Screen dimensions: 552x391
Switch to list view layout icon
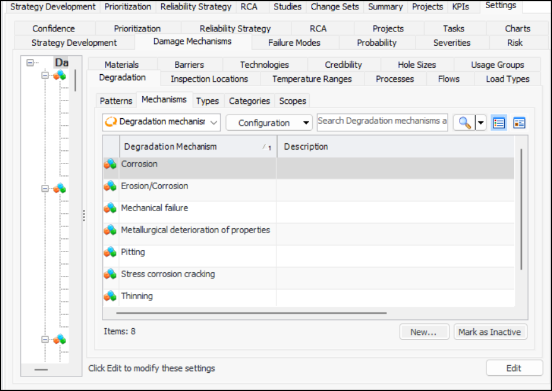coord(499,123)
